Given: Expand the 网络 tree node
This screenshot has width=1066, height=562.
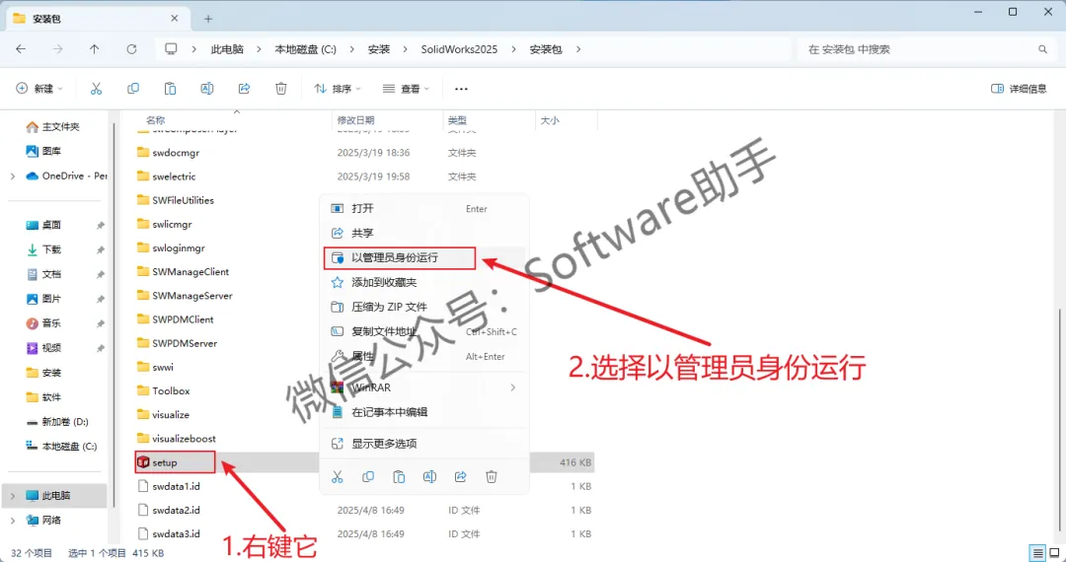Looking at the screenshot, I should coord(13,520).
